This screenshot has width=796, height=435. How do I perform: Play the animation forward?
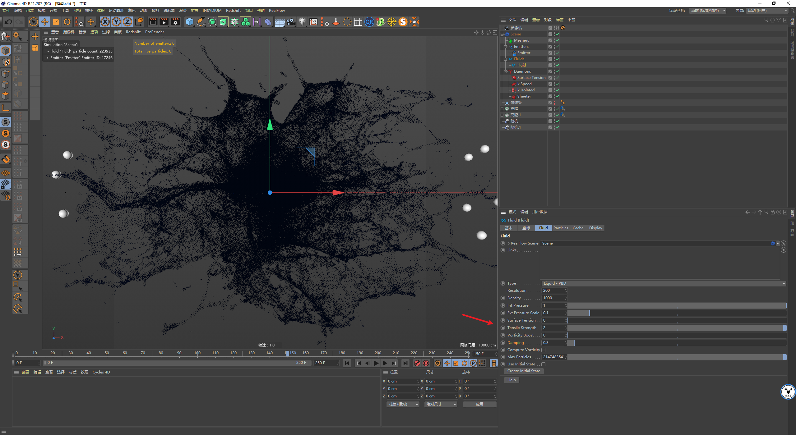(x=376, y=363)
